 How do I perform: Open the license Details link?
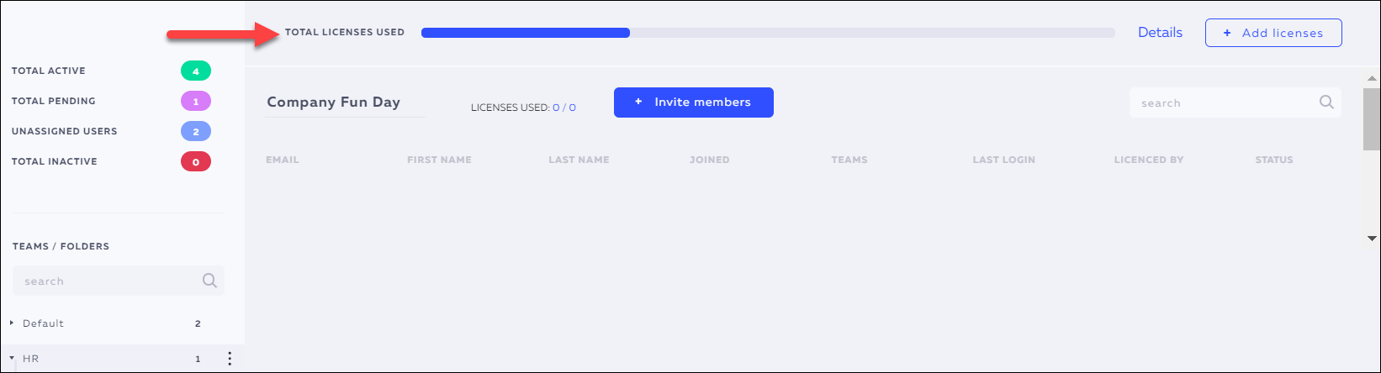[1160, 33]
